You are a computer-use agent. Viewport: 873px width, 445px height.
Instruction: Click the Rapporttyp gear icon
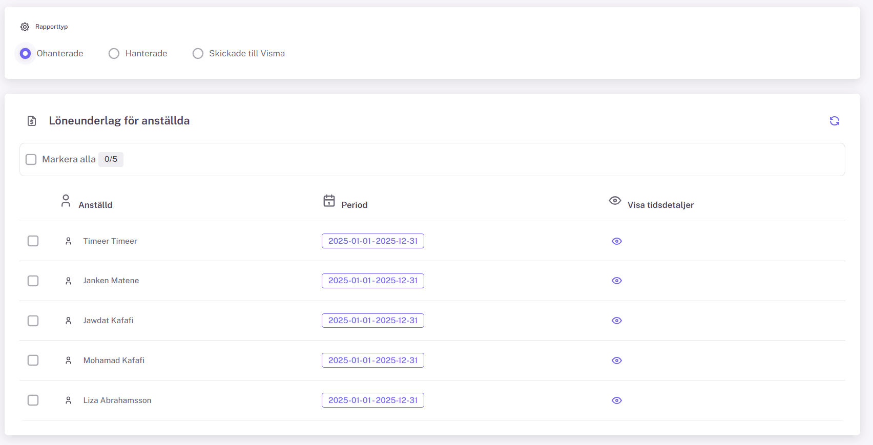click(25, 27)
